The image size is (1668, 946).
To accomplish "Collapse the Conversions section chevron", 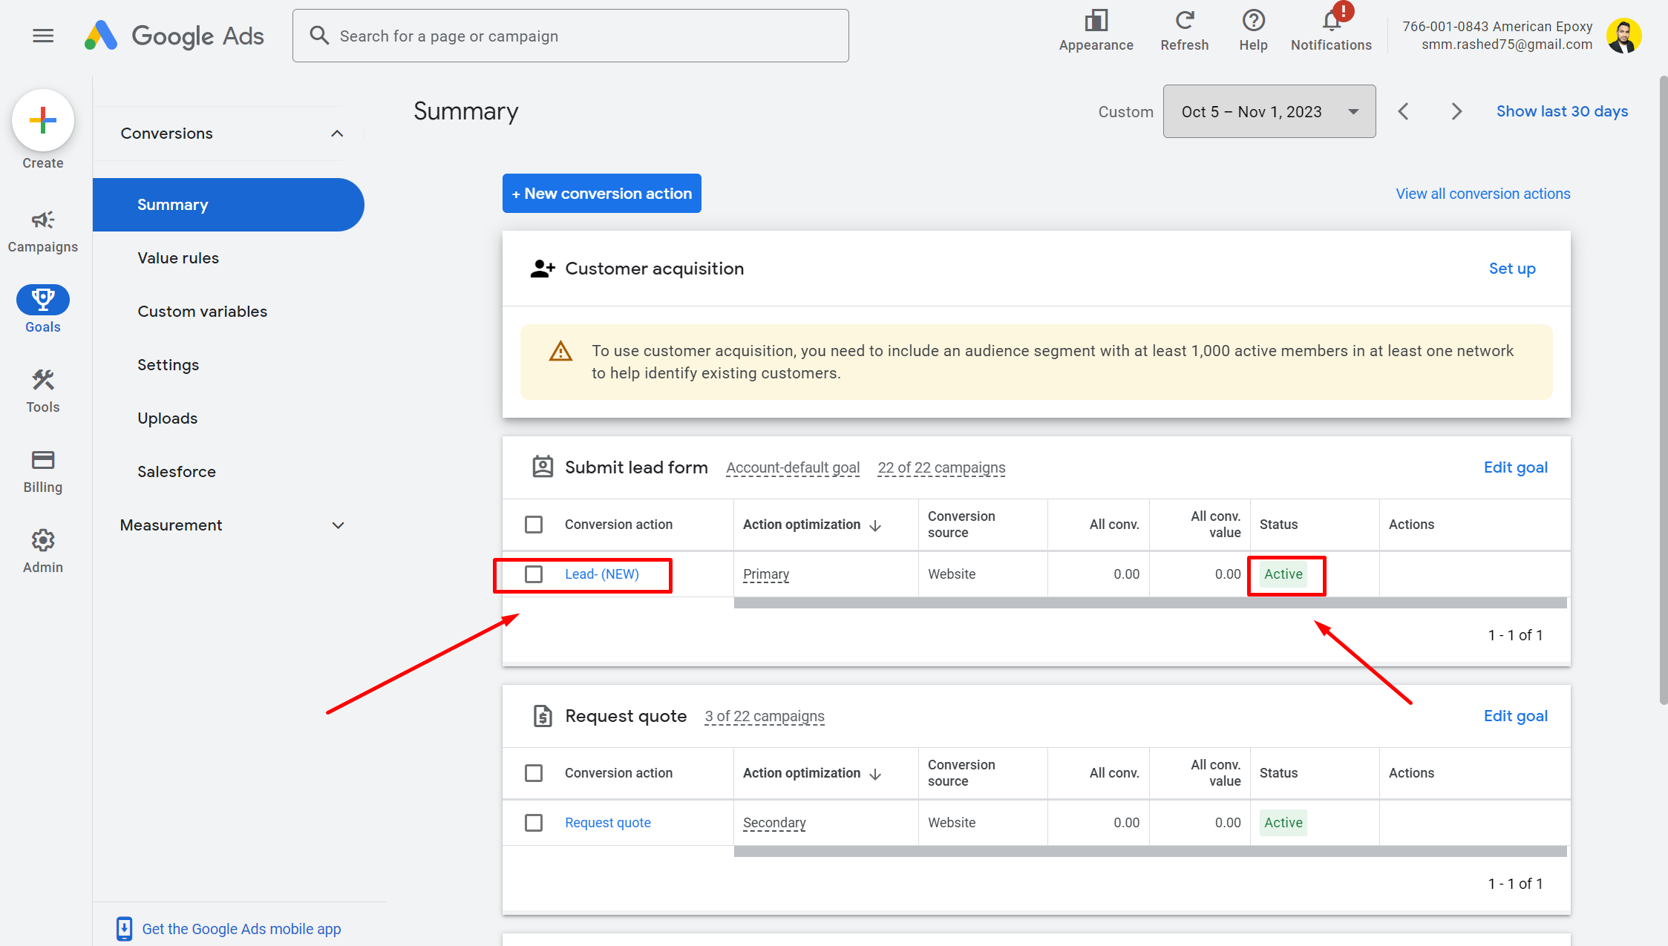I will 337,134.
